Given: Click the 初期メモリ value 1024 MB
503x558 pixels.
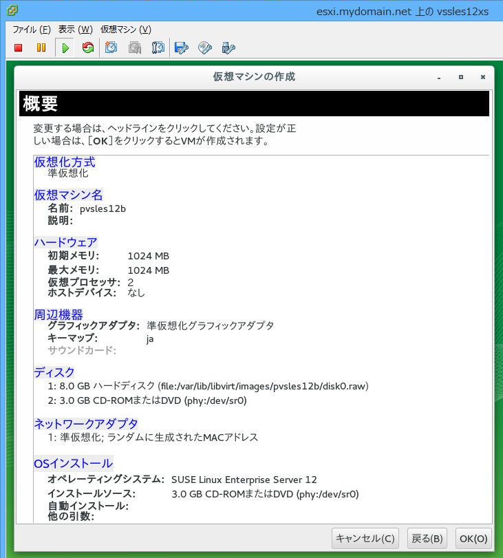Looking at the screenshot, I should tap(149, 256).
